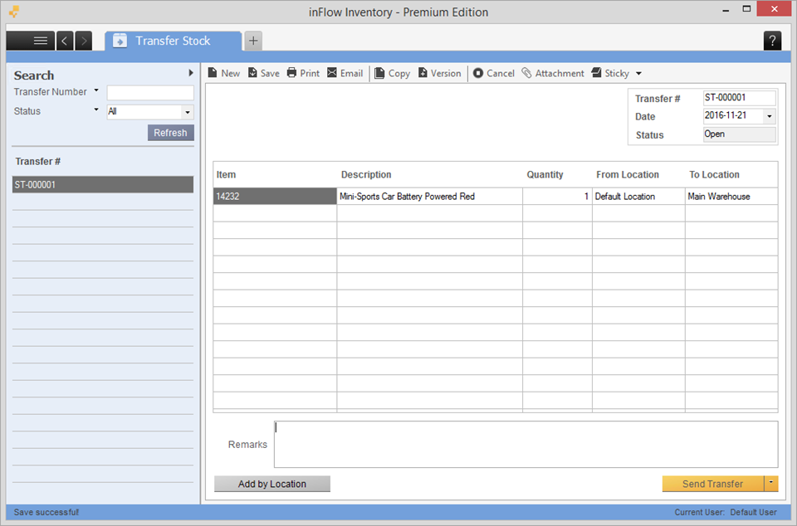Open the Send Transfer options arrow
The height and width of the screenshot is (526, 797).
[771, 484]
